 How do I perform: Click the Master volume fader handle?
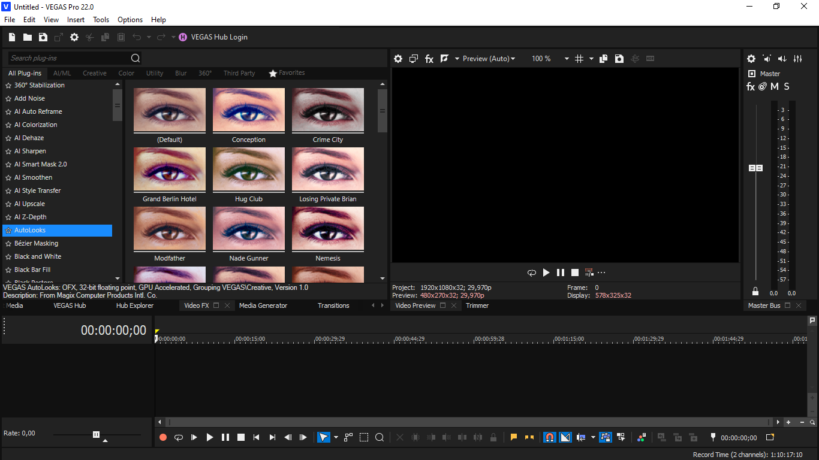point(755,168)
